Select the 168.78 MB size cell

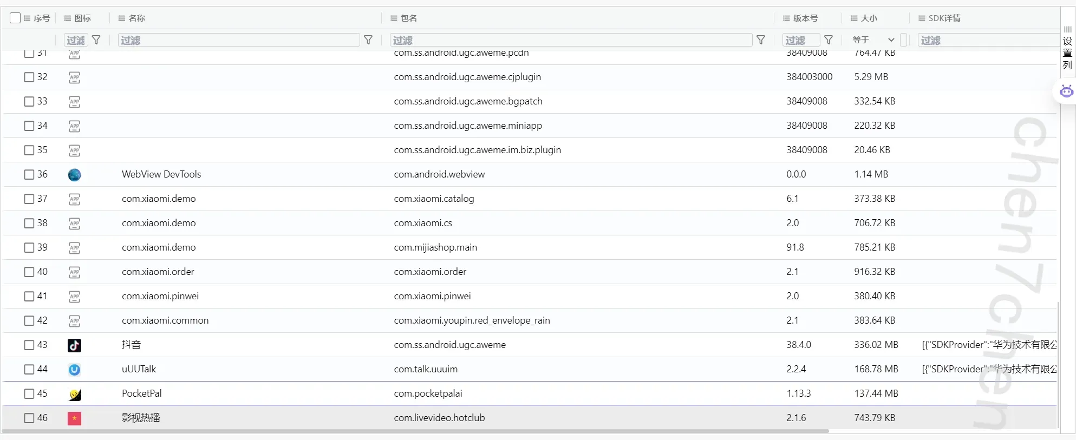point(876,369)
